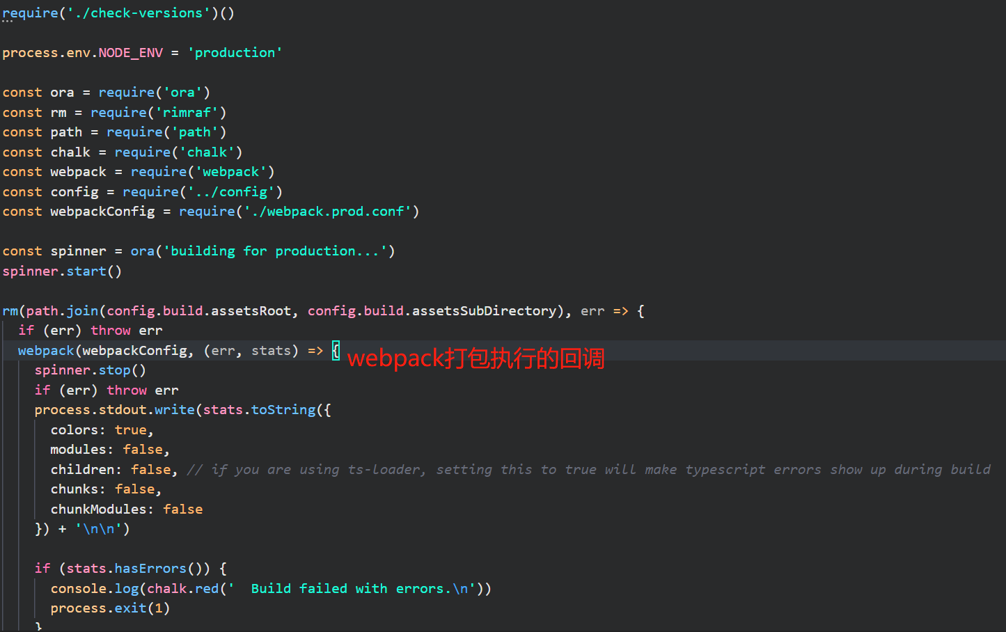The height and width of the screenshot is (632, 1006).
Task: Select the require('chalk') call
Action: [x=178, y=152]
